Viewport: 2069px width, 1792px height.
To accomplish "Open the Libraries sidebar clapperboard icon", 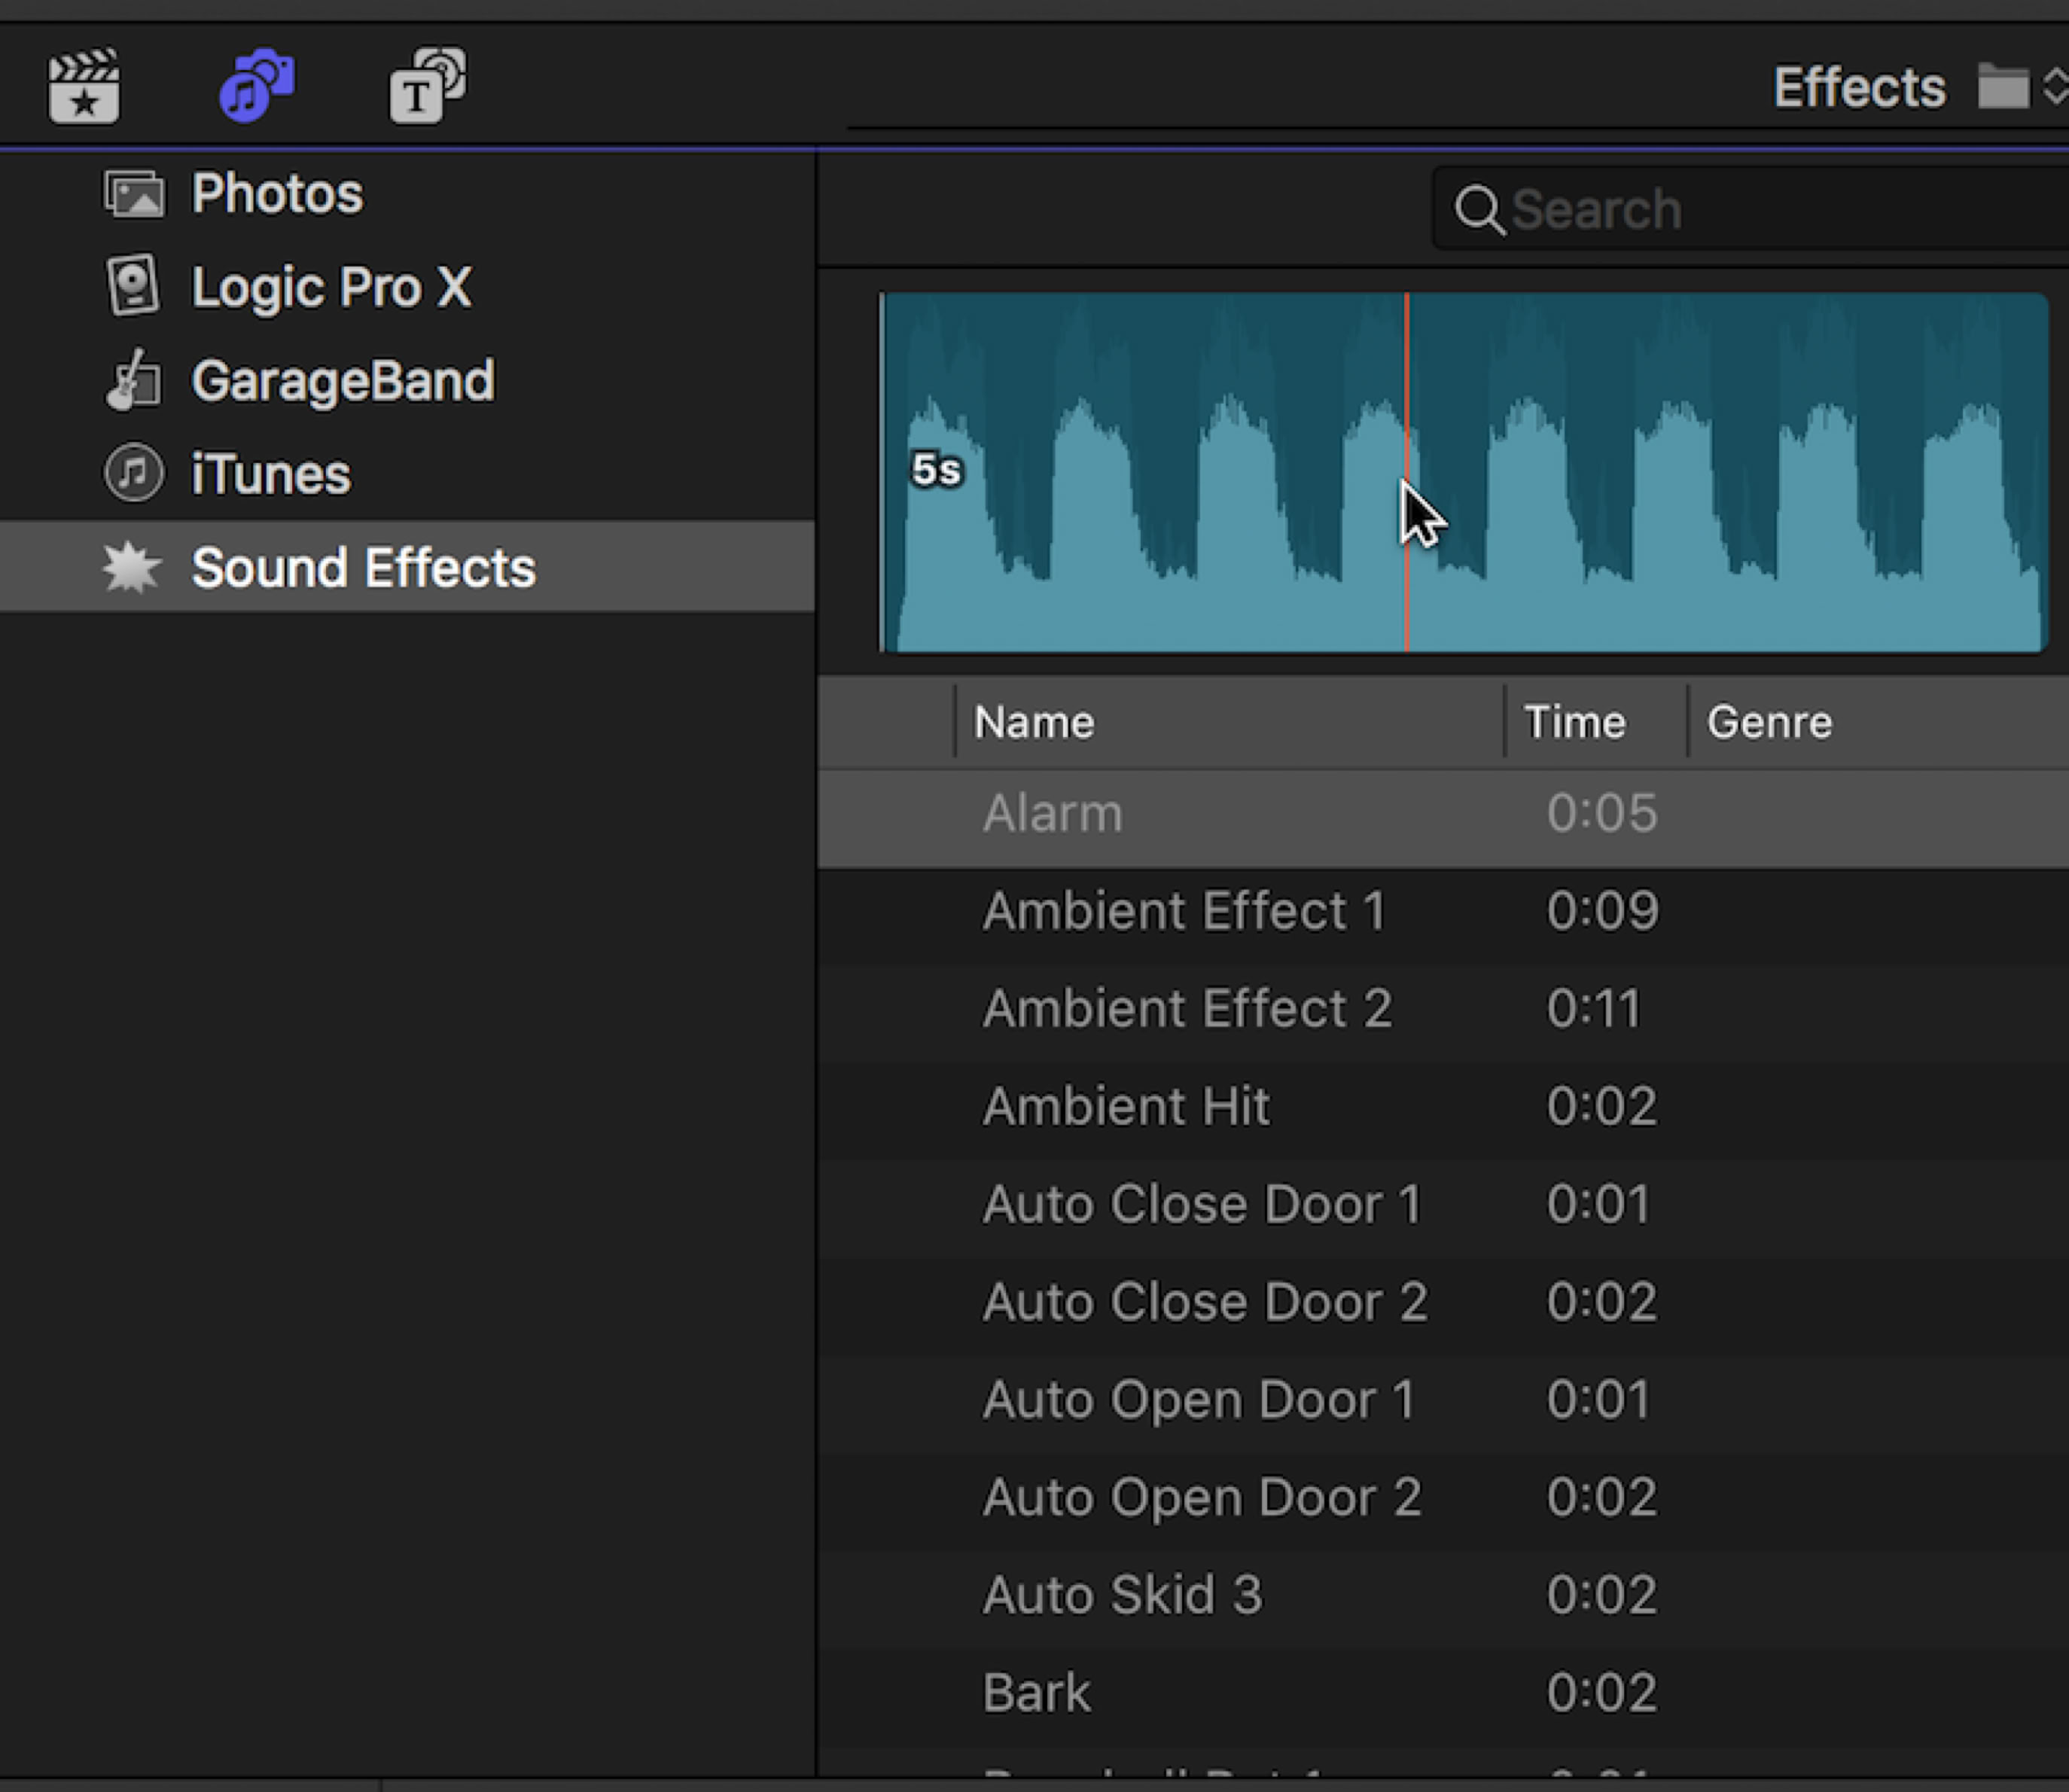I will (x=84, y=87).
